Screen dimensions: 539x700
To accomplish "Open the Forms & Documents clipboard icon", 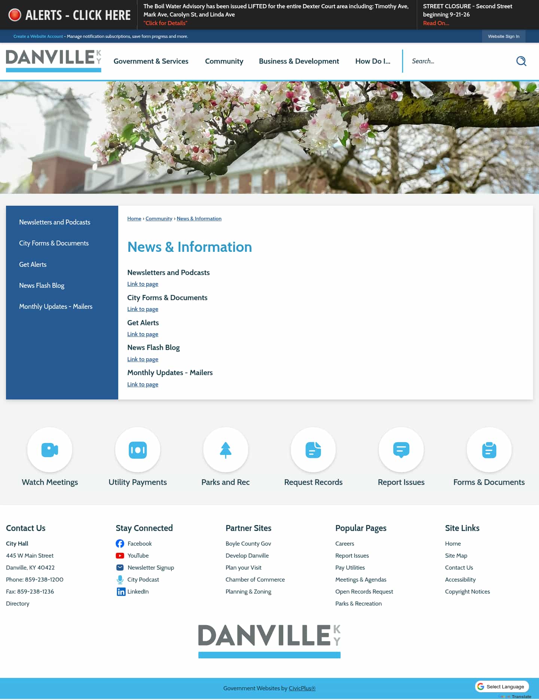I will [x=489, y=450].
